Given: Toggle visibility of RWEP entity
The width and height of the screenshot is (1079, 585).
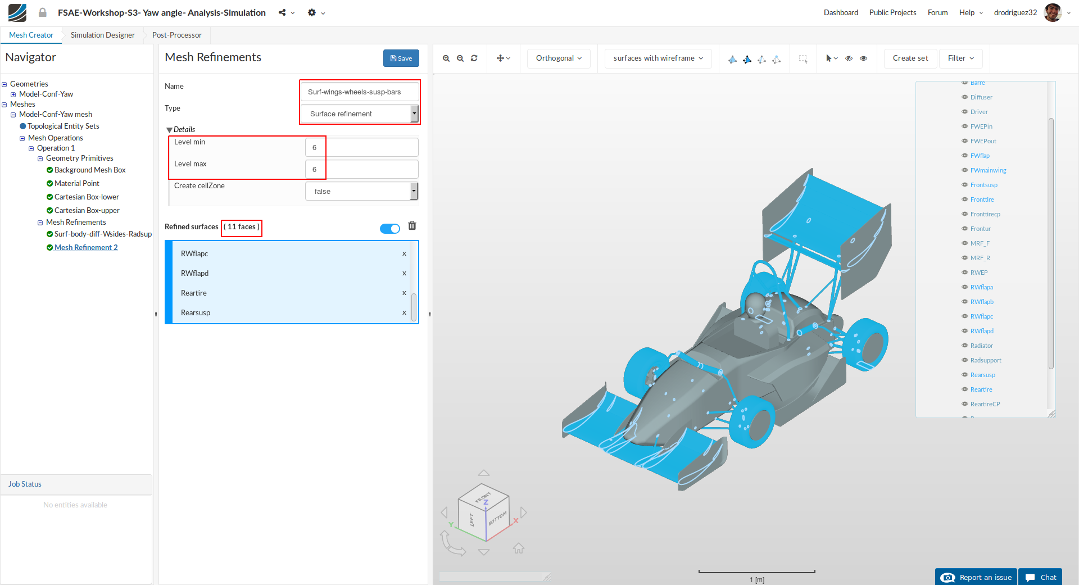Looking at the screenshot, I should click(x=965, y=273).
